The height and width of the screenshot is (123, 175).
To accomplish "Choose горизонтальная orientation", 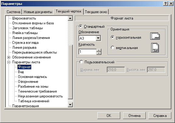I will (x=113, y=37).
